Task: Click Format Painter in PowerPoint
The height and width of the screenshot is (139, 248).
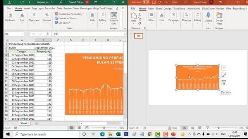Action: pyautogui.click(x=139, y=23)
